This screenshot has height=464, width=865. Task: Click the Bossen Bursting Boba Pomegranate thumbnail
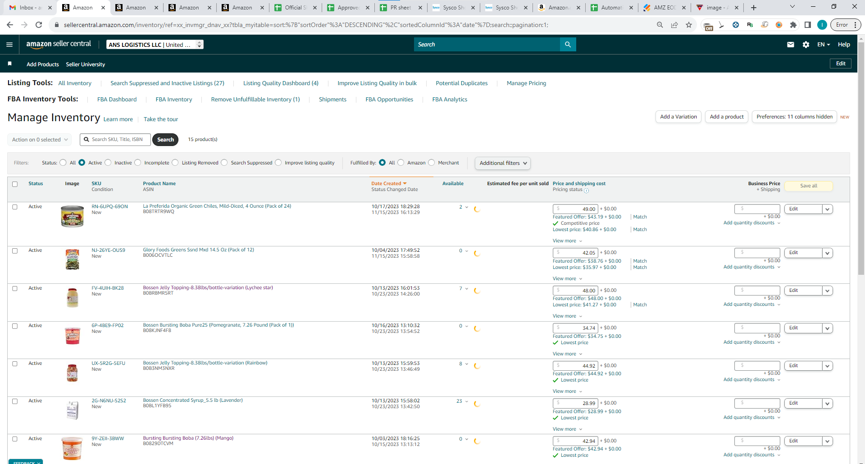(72, 336)
